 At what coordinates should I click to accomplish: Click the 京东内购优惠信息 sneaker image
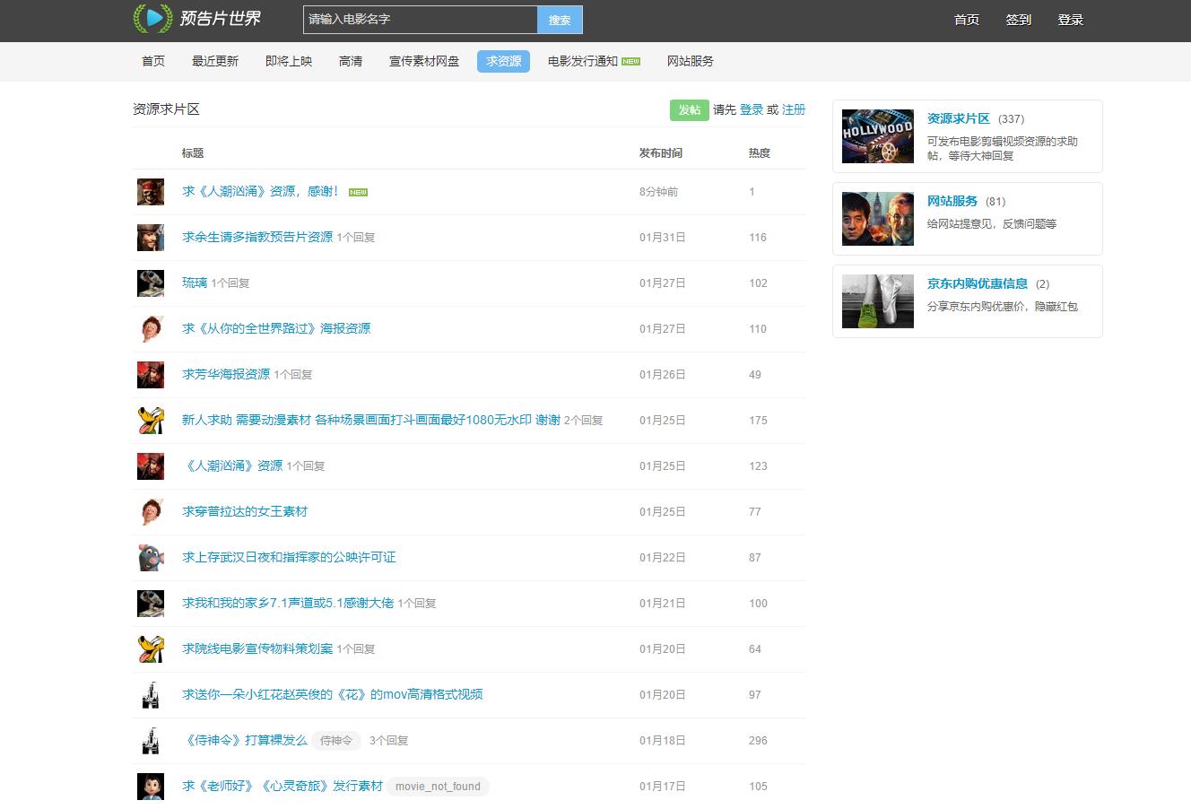point(876,300)
